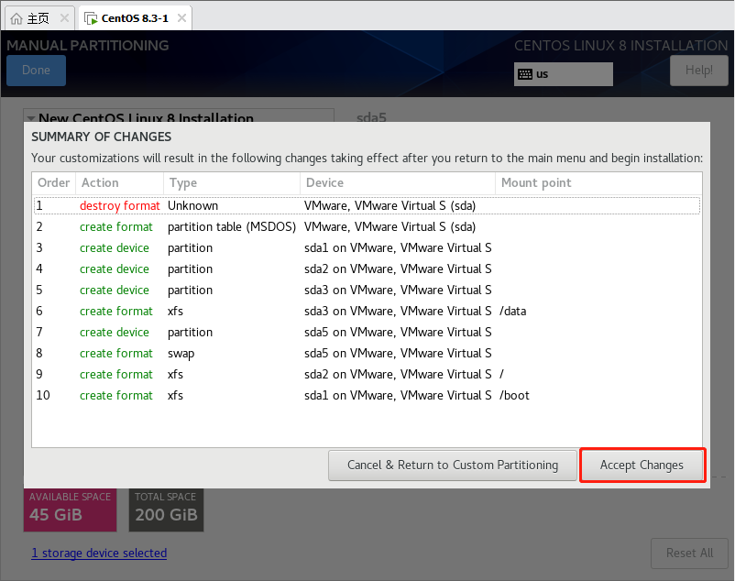Select the swap format row
735x581 pixels.
367,354
